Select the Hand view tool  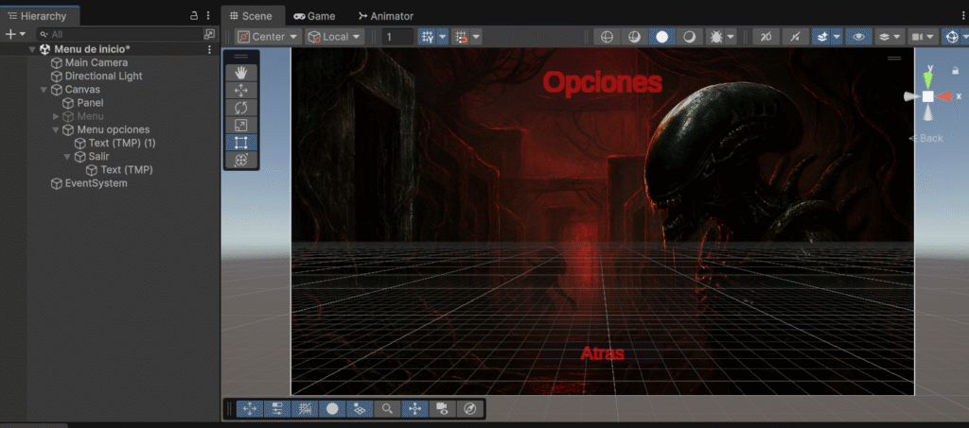point(240,72)
